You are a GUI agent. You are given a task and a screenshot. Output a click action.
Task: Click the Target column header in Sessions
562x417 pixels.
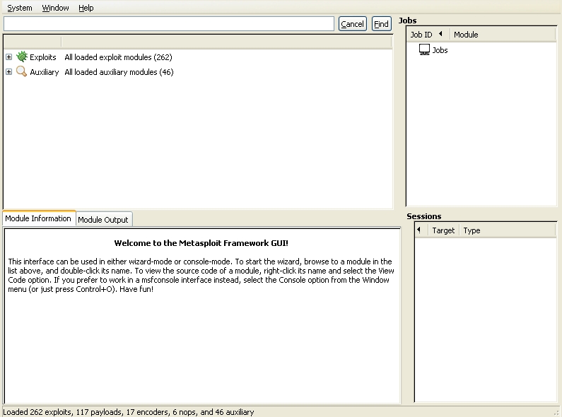pyautogui.click(x=443, y=230)
